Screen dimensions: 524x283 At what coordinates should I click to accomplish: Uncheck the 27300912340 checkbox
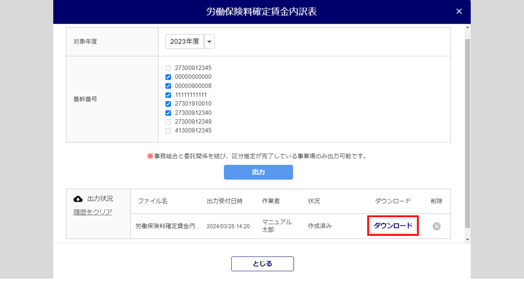pyautogui.click(x=168, y=113)
